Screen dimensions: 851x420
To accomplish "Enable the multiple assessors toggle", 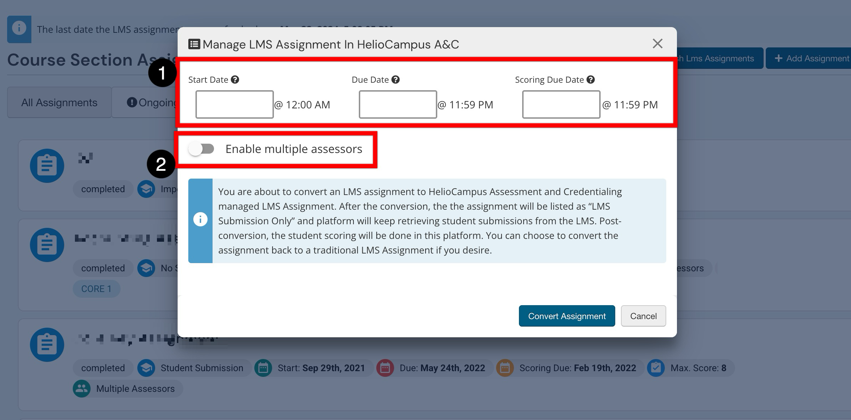I will tap(202, 149).
